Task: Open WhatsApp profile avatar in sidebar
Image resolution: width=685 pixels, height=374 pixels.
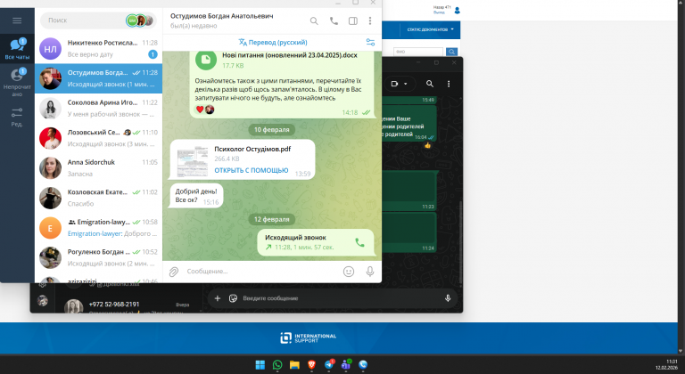Action: coord(43,301)
